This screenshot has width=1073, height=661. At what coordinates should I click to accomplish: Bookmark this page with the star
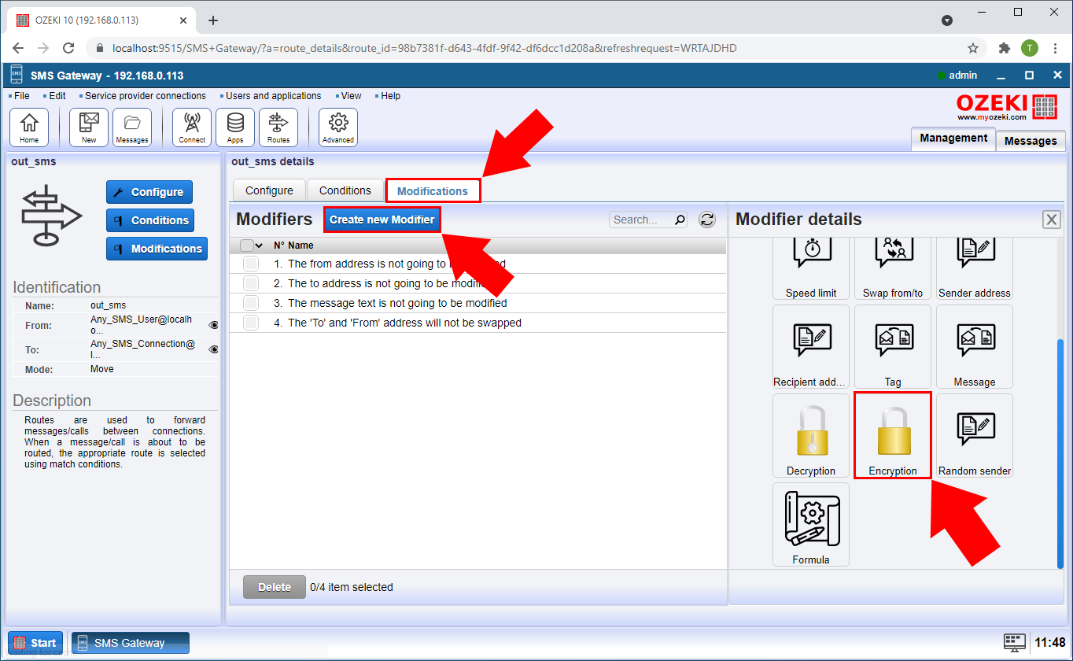pyautogui.click(x=973, y=48)
